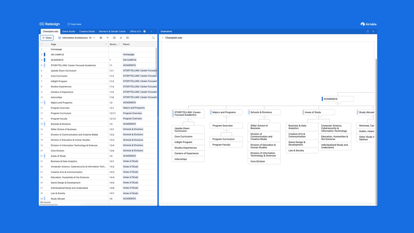The height and width of the screenshot is (233, 414).
Task: Open the Information Architecture view dropdown
Action: (x=94, y=38)
